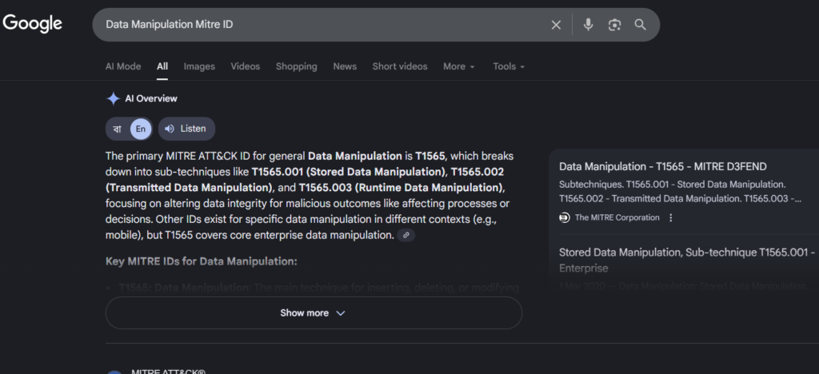Click the AI Overview sparkle icon
The width and height of the screenshot is (819, 374).
coord(114,98)
